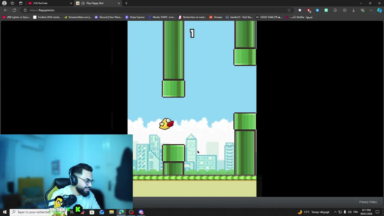
Task: Open Settings and more menu
Action: tap(371, 10)
